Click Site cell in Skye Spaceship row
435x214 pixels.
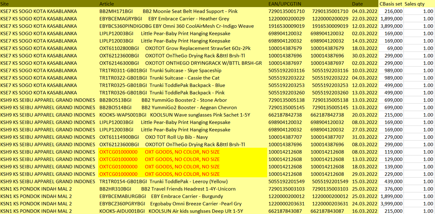coord(39,71)
